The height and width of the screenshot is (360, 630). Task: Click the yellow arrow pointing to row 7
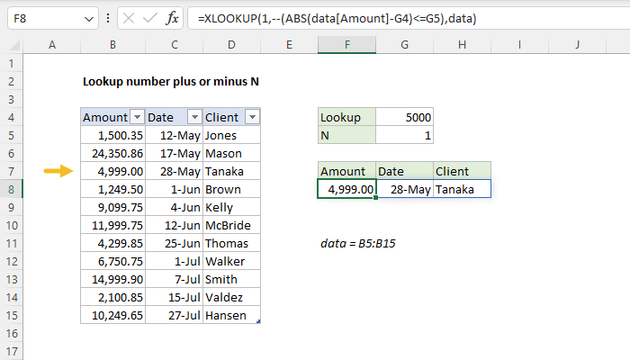tap(58, 171)
